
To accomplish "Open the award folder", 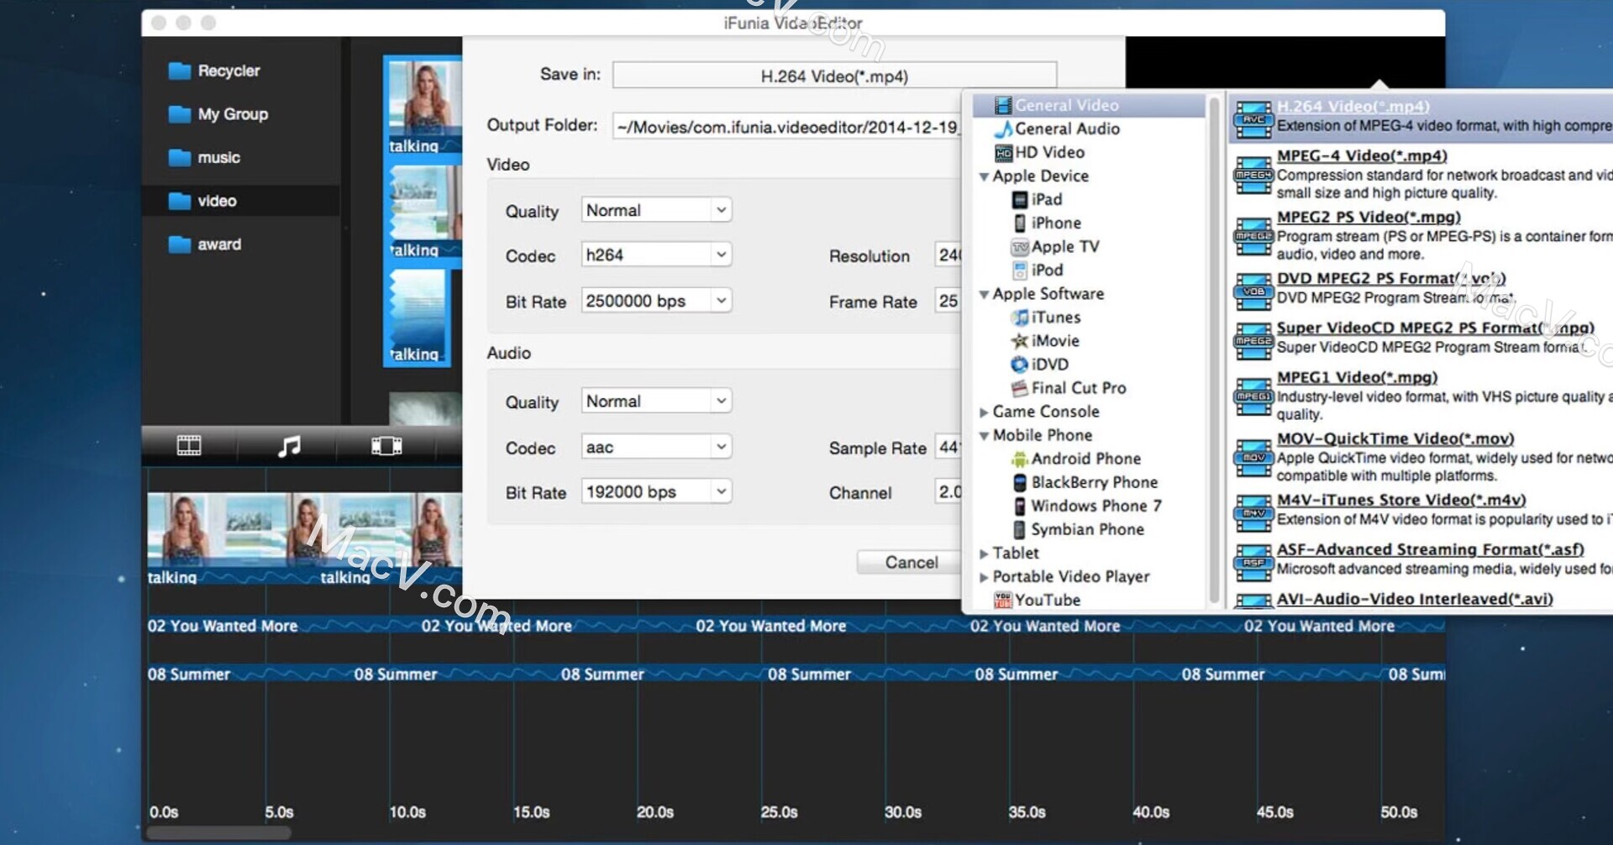I will pyautogui.click(x=205, y=244).
